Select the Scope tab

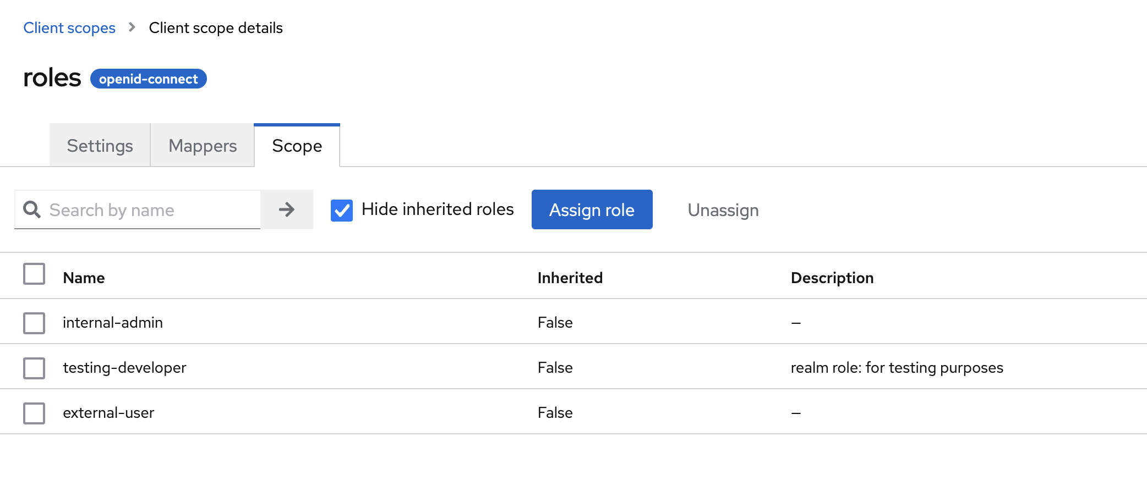coord(297,146)
